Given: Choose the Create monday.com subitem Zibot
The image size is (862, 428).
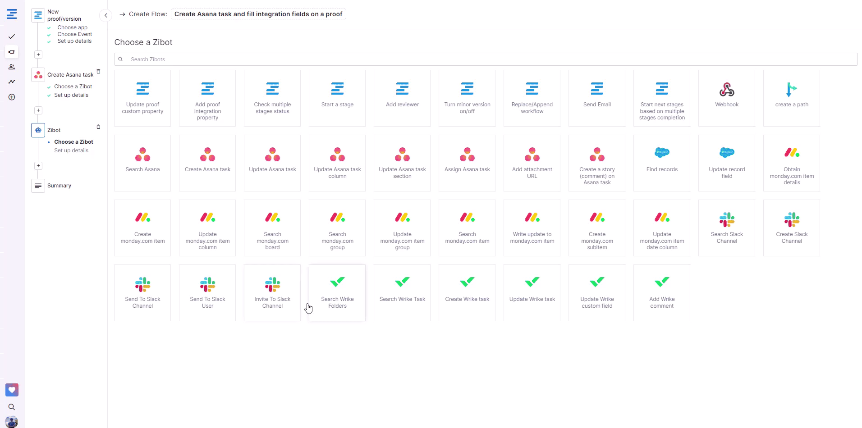Looking at the screenshot, I should pos(597,228).
